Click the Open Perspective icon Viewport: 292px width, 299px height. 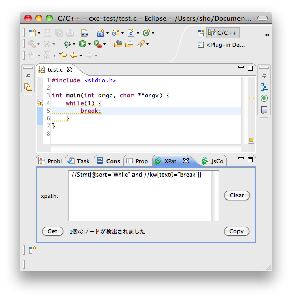tap(201, 33)
